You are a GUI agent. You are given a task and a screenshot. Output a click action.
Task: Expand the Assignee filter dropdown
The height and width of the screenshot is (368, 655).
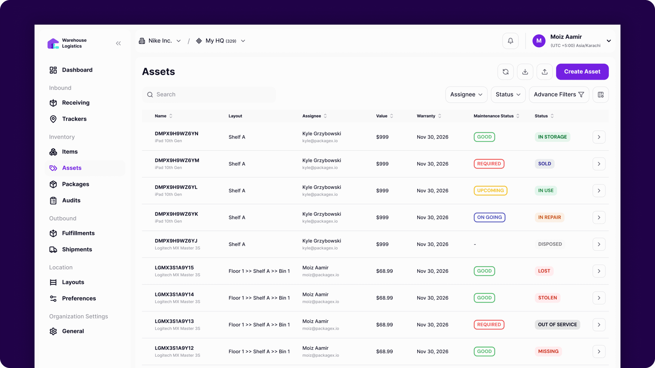coord(466,95)
